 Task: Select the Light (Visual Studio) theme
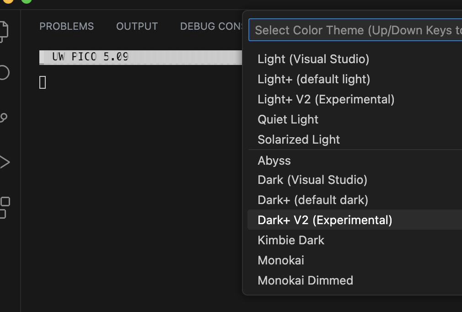click(x=313, y=59)
